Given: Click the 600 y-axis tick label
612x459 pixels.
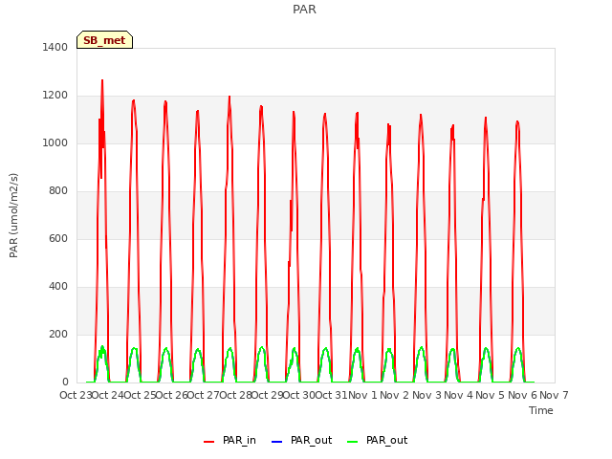Looking at the screenshot, I should click(58, 238).
